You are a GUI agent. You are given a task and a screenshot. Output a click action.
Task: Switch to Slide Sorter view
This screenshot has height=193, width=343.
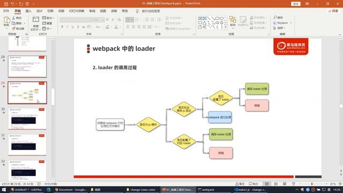pos(276,184)
